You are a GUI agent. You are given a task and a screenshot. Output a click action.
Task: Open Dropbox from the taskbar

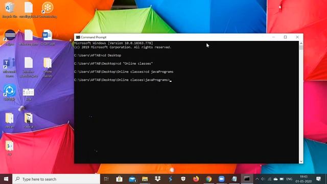[x=158, y=179]
